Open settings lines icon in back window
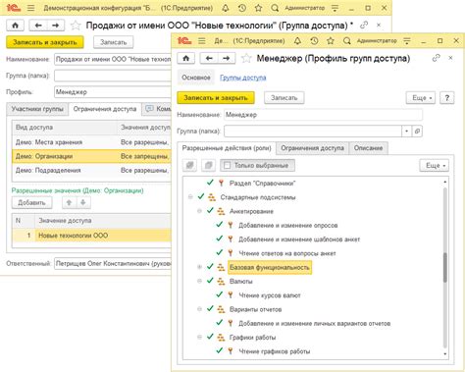Viewport: 465px width, 372px height. pyautogui.click(x=335, y=8)
